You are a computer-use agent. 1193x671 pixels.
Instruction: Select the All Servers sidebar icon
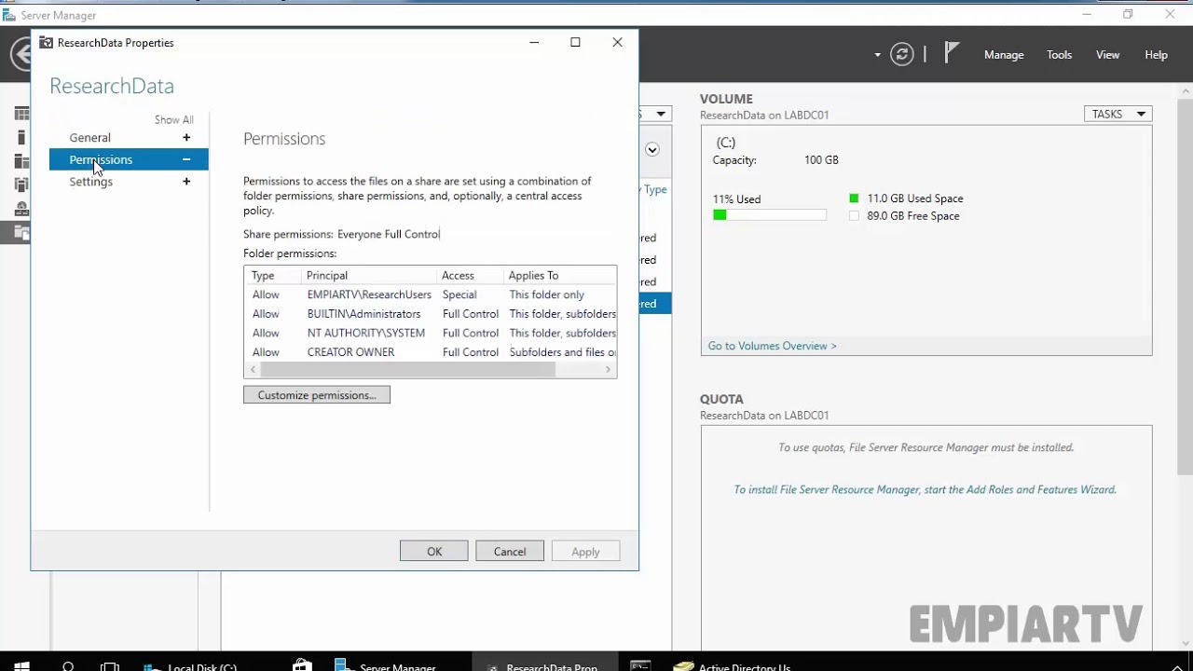click(x=21, y=161)
